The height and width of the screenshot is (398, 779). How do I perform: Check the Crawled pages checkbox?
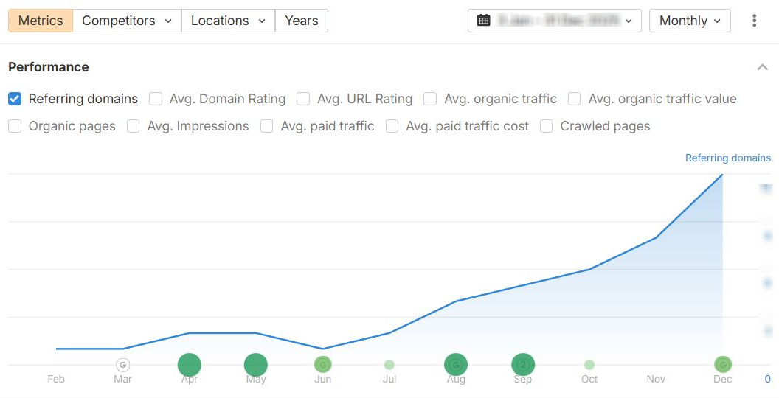click(547, 126)
